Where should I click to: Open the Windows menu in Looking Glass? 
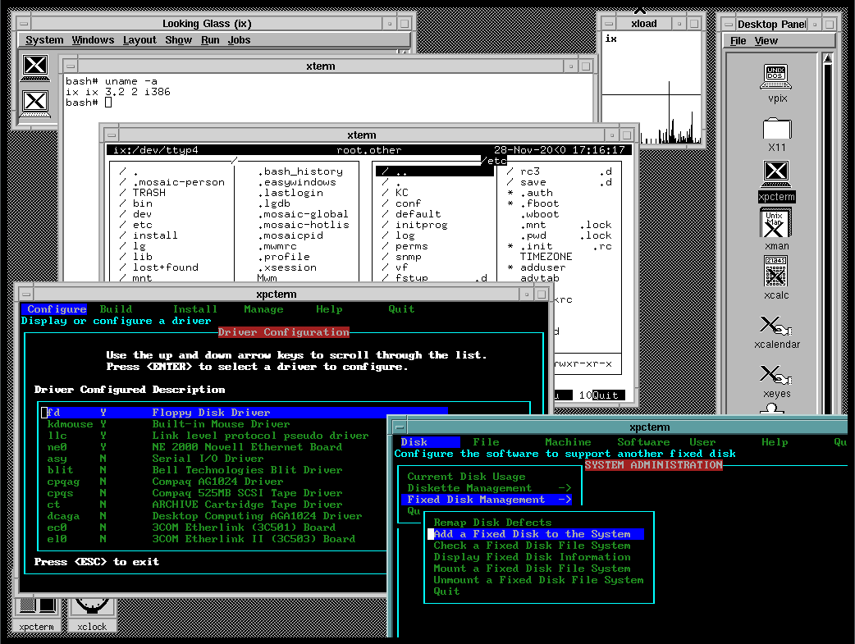[93, 40]
